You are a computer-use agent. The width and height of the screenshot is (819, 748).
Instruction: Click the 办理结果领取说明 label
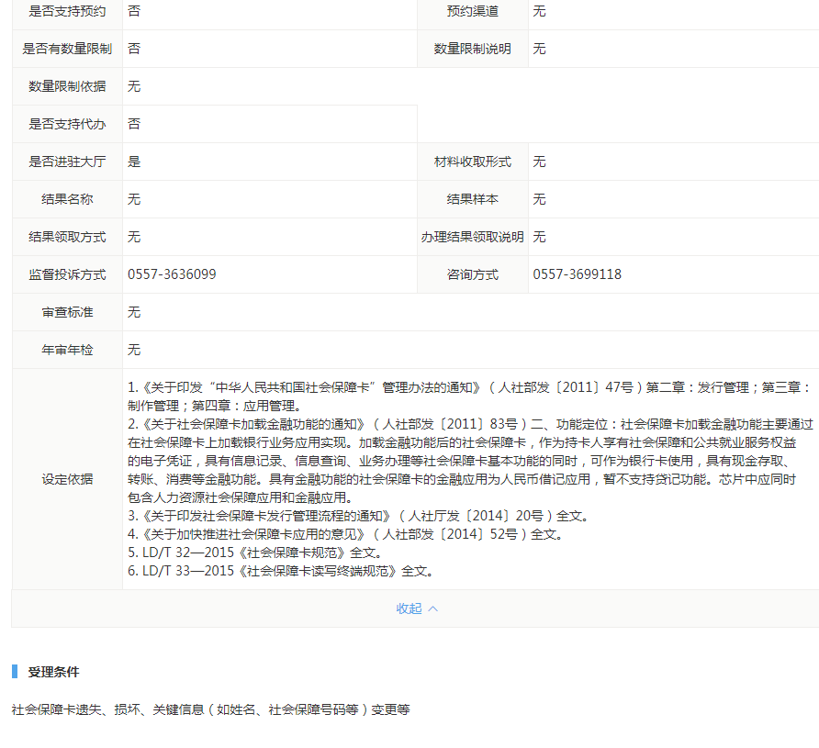473,237
